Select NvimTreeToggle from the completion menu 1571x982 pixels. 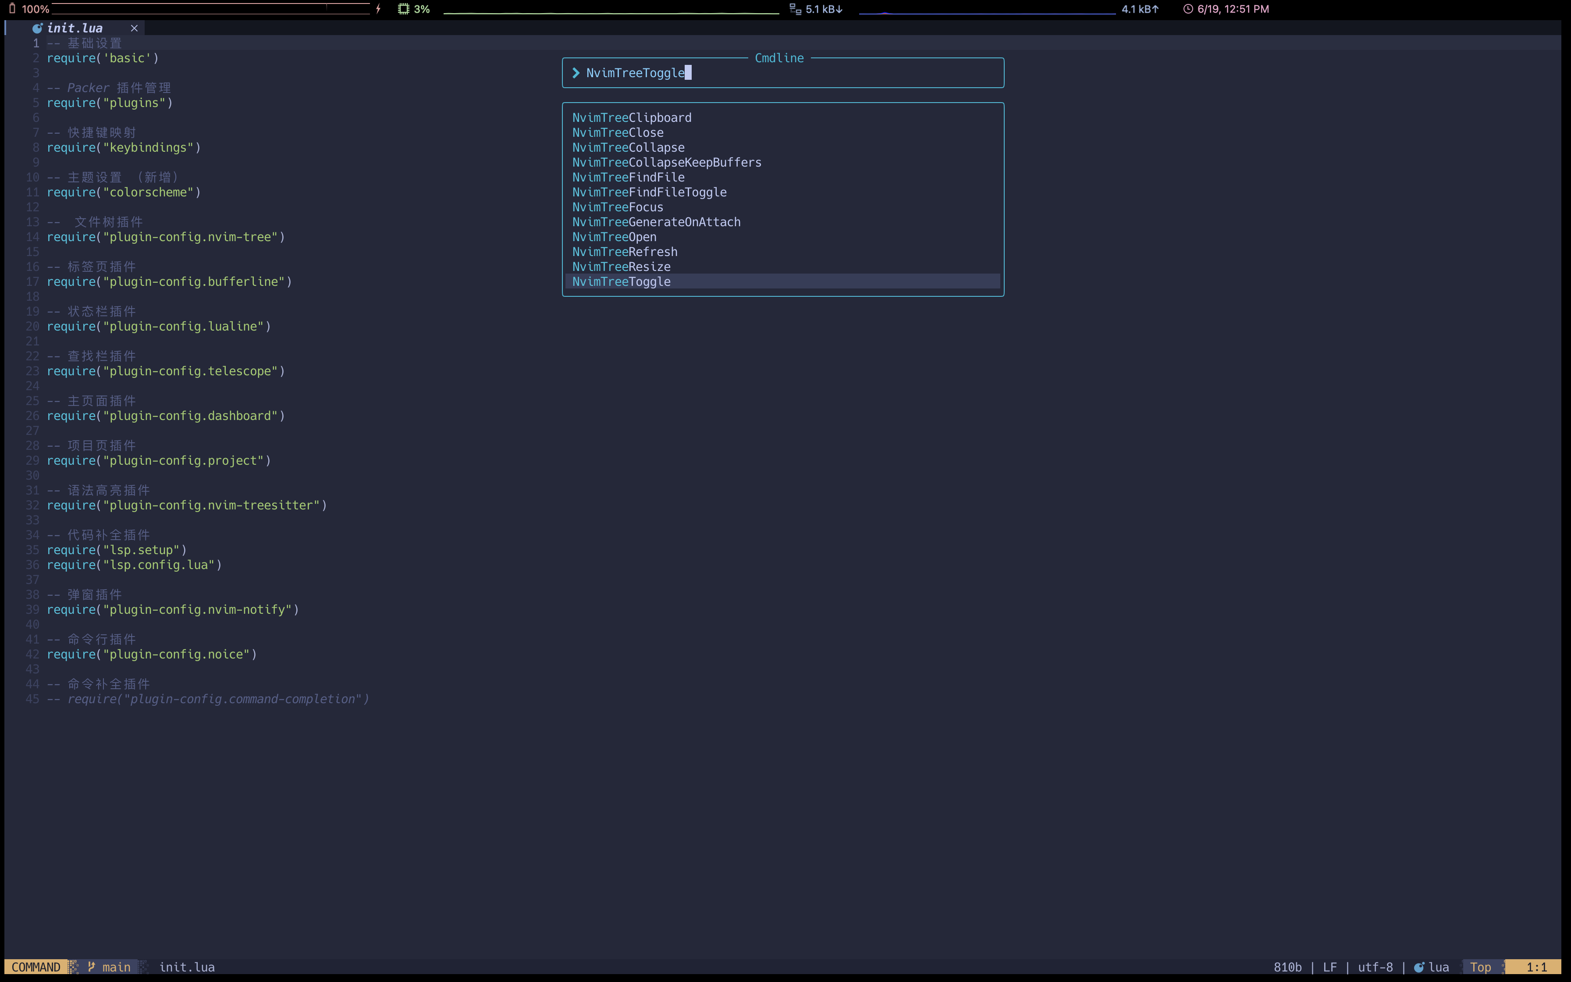(x=621, y=281)
